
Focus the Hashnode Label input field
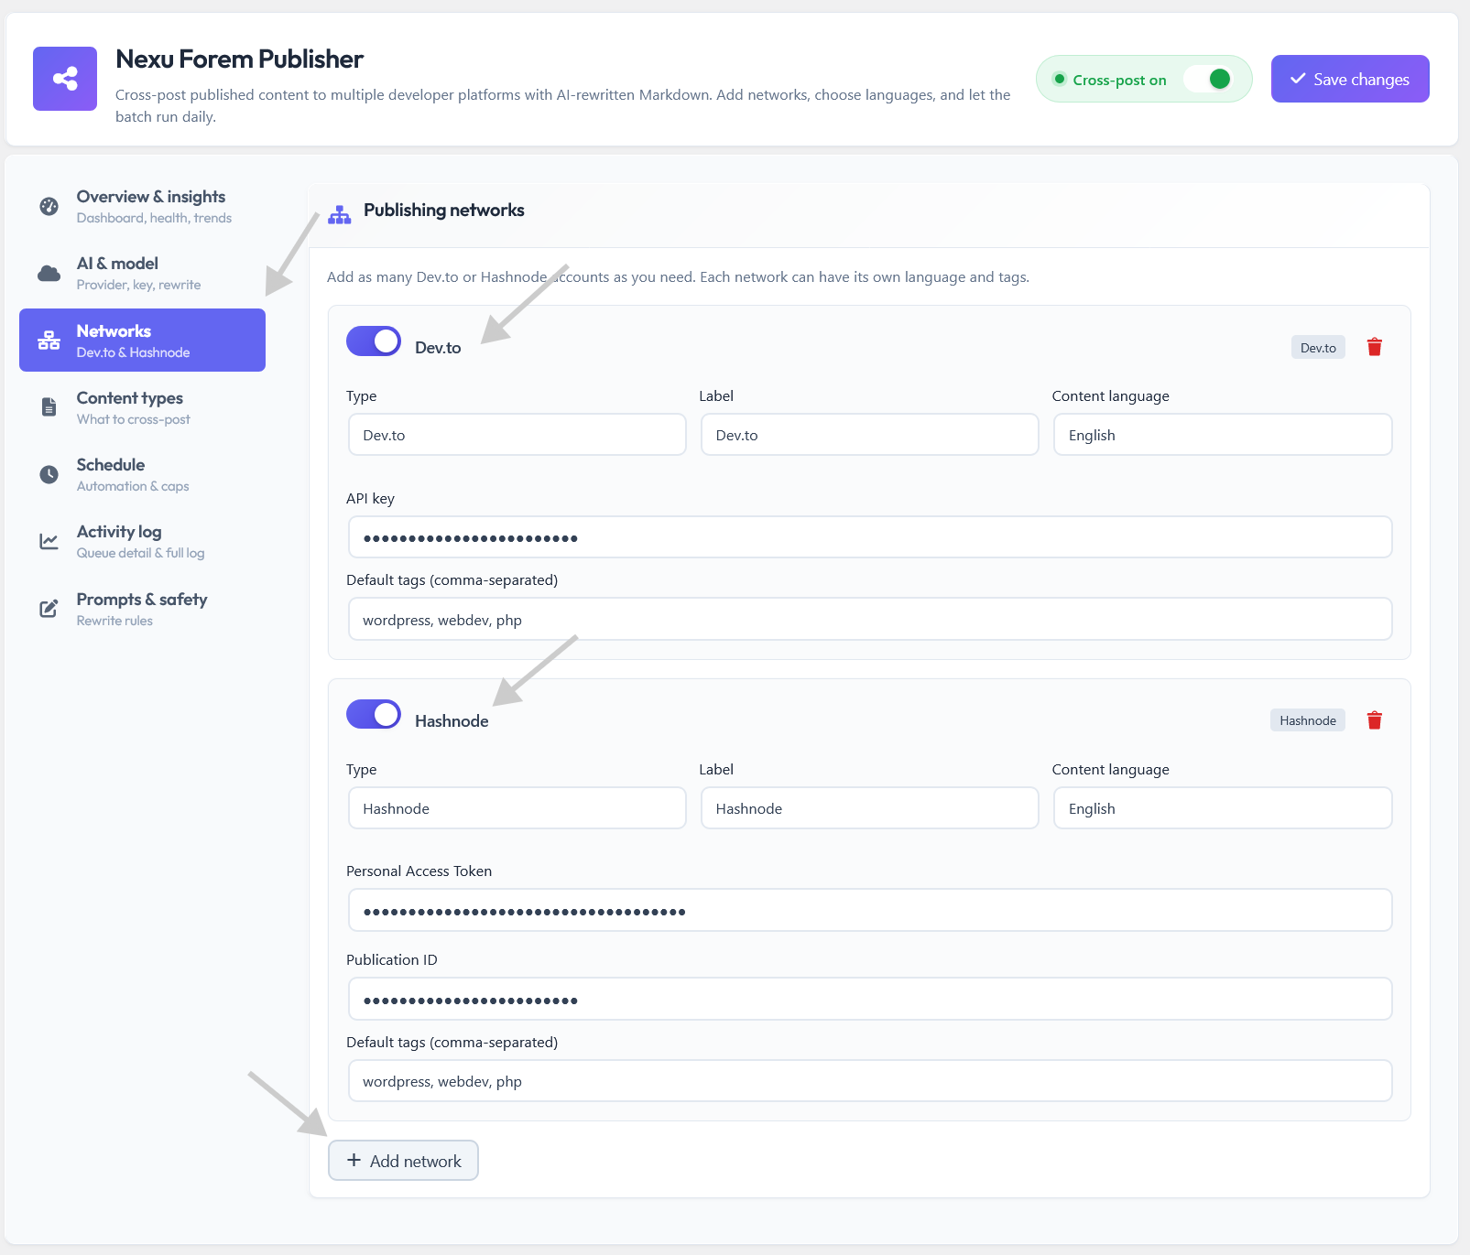click(870, 808)
